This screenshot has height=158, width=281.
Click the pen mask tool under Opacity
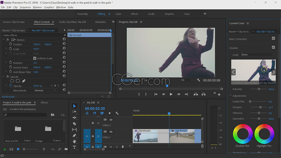24,81
